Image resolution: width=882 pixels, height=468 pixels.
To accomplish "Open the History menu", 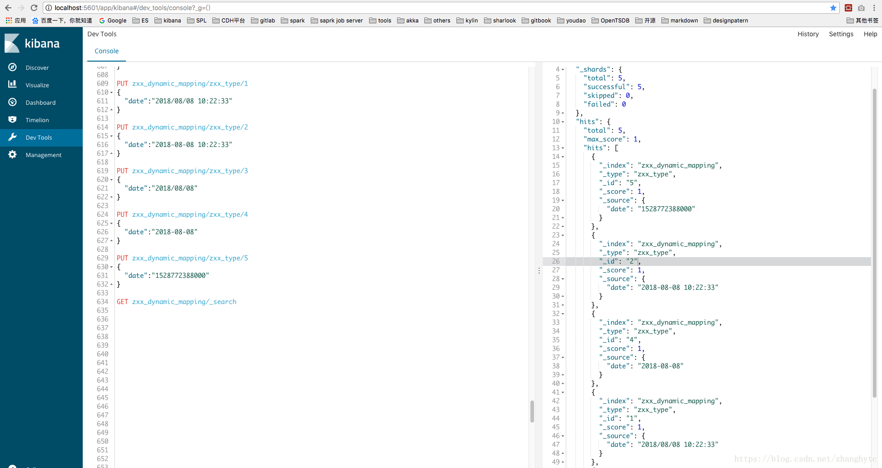I will [x=808, y=34].
